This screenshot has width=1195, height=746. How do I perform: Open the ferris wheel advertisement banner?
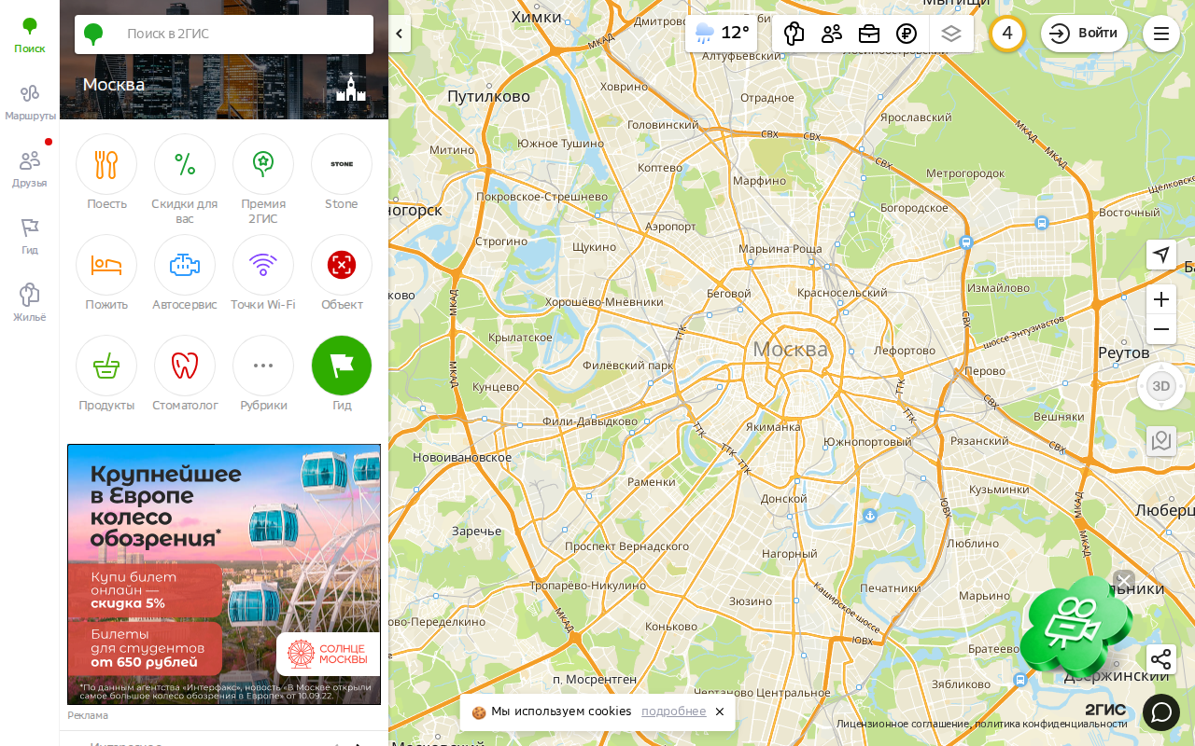pyautogui.click(x=224, y=574)
